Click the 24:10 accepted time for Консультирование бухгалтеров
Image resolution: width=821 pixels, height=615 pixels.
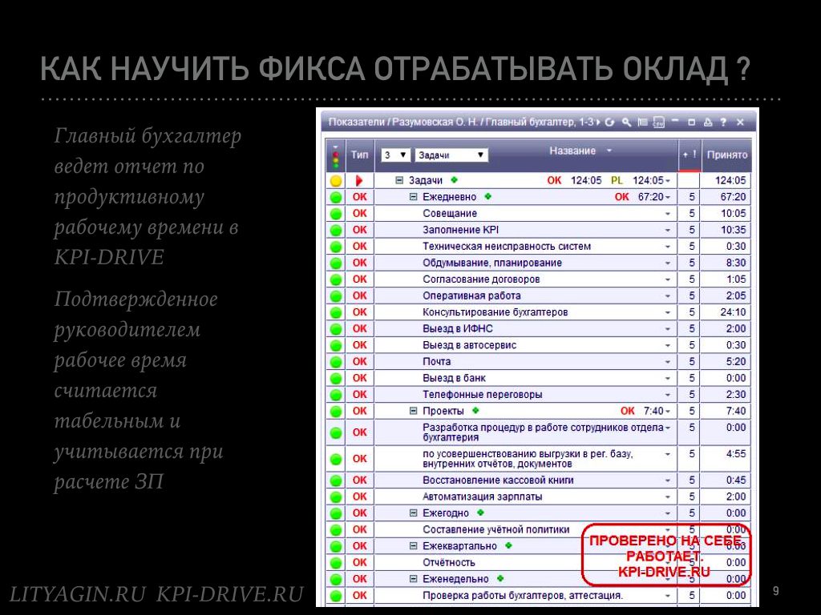point(733,312)
